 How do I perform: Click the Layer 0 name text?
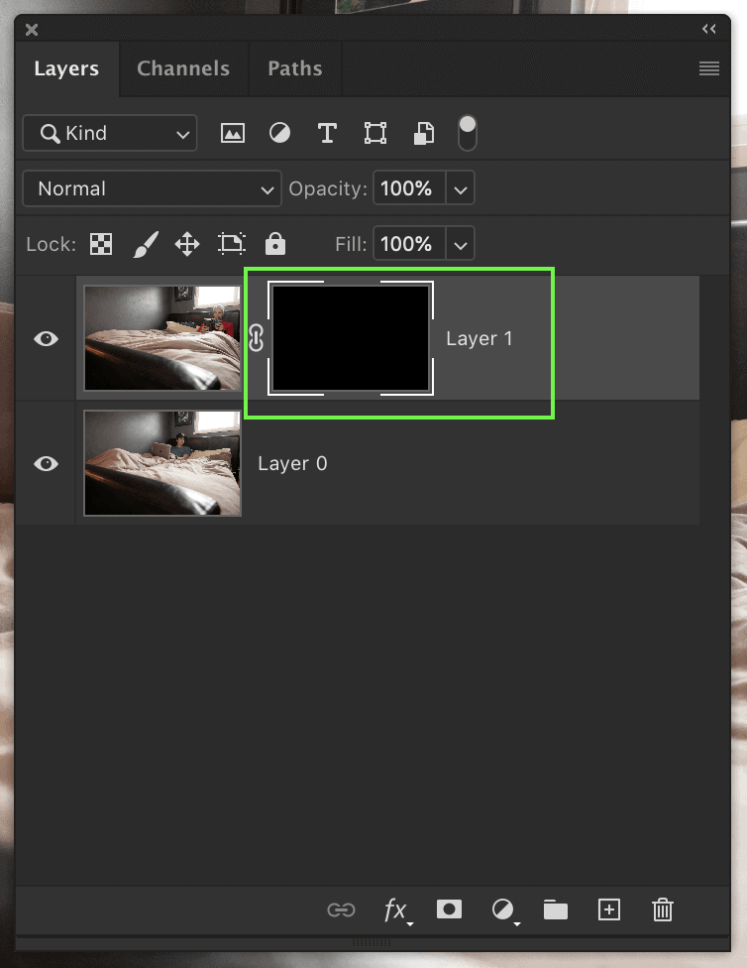pyautogui.click(x=292, y=463)
